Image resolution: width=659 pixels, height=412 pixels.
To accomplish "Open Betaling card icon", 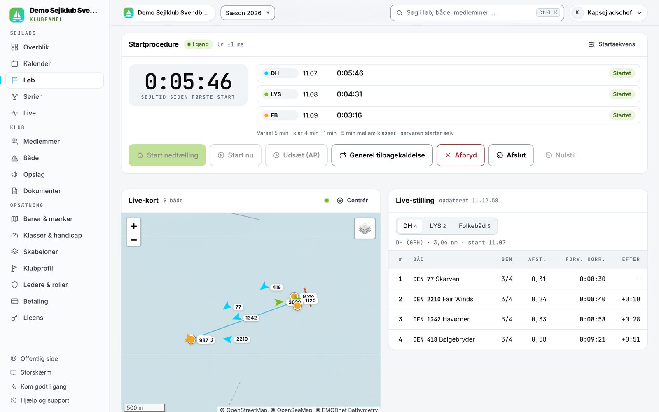I will tap(15, 302).
